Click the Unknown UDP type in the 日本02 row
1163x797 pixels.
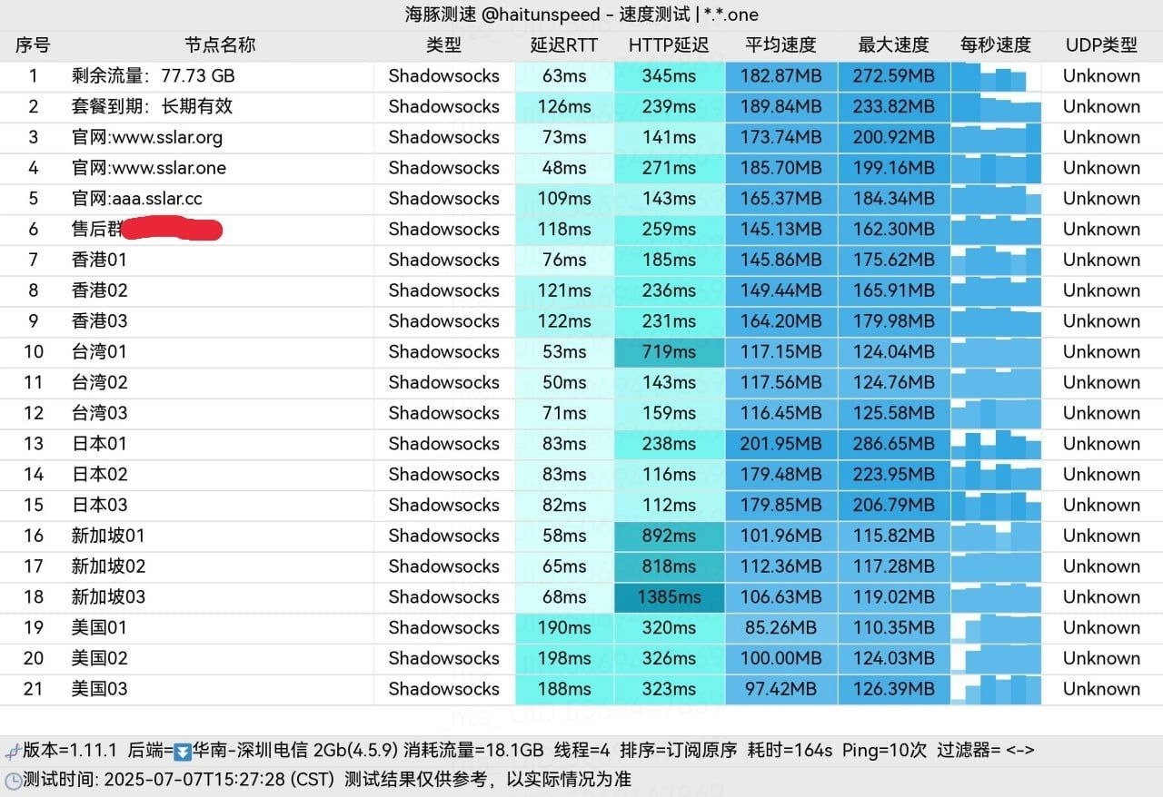1101,475
